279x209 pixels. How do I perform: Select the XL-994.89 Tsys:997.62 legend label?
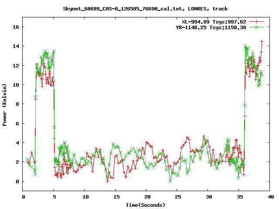point(214,22)
